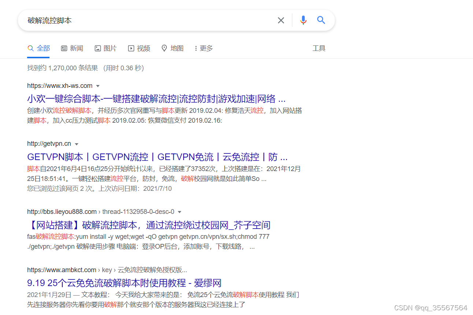
Task: Clear the search query with the X icon
Action: (281, 21)
